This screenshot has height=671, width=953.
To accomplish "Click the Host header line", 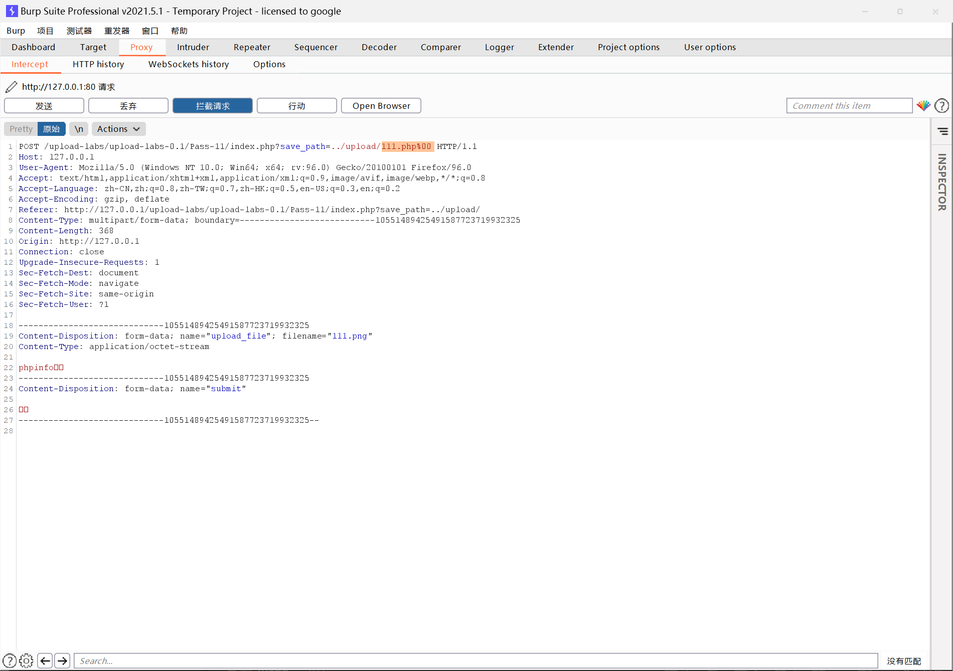I will [56, 157].
